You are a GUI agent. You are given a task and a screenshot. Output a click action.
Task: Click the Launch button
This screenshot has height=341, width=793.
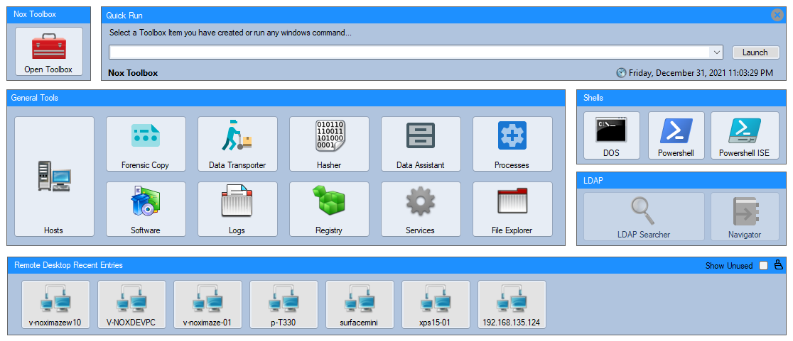click(x=755, y=52)
